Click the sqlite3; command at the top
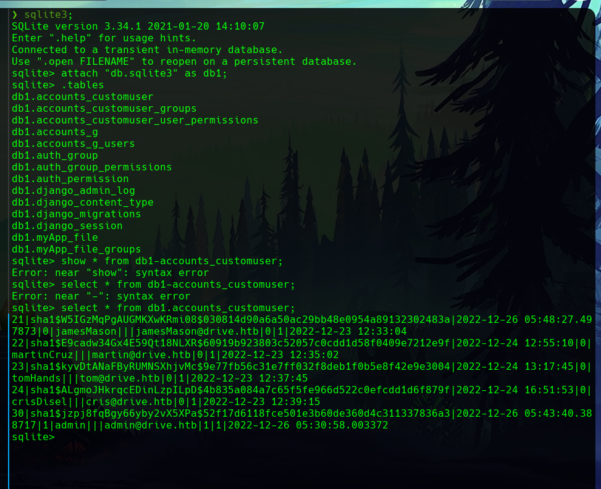Viewport: 601px width, 489px height. pyautogui.click(x=49, y=15)
